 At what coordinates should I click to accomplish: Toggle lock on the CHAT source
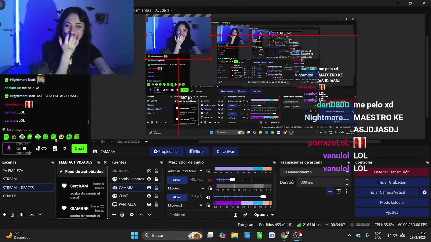[x=156, y=196]
